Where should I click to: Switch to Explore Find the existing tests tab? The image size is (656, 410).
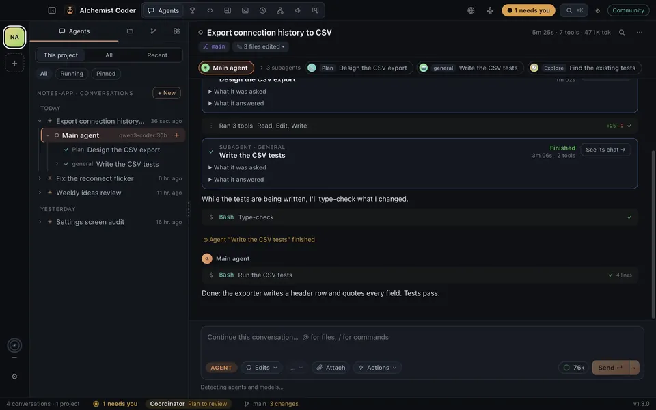pyautogui.click(x=584, y=68)
